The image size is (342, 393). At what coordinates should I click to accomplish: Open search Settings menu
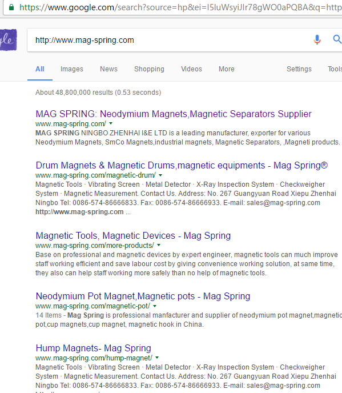[299, 69]
